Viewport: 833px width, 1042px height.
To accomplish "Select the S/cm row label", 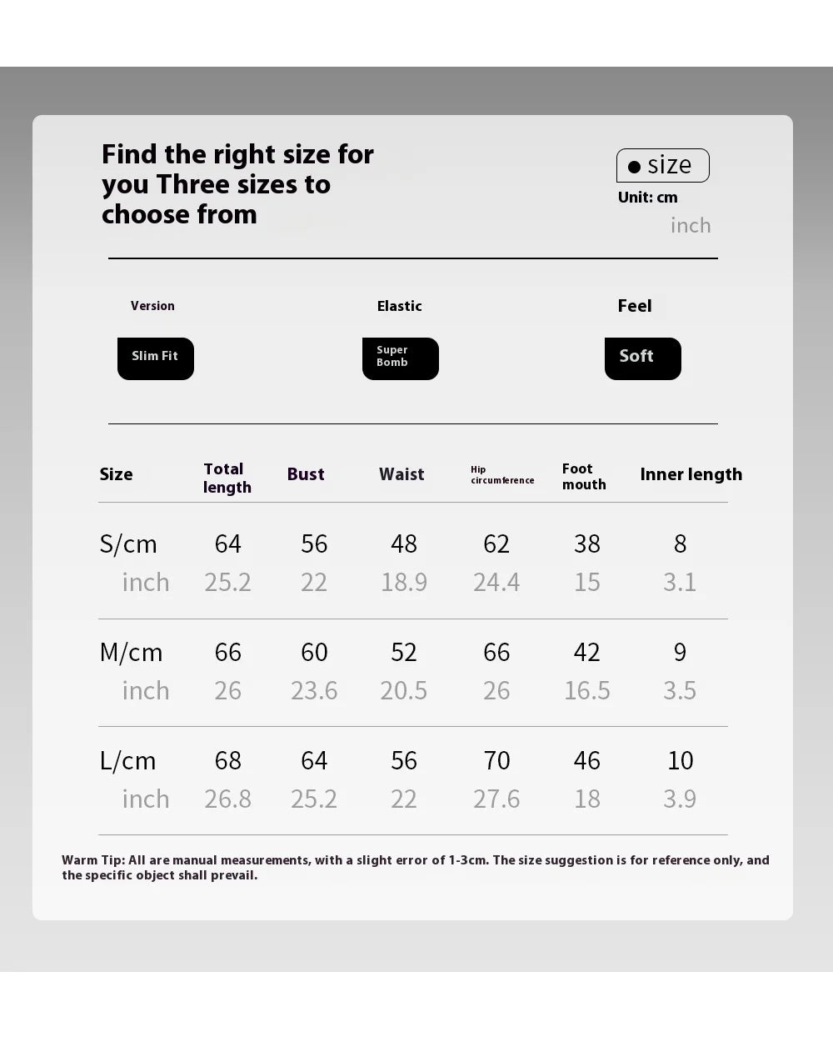I will coord(128,544).
